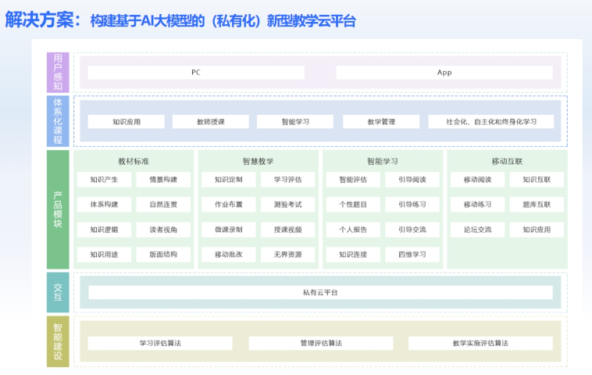Click the teal 交互 side label
592x375 pixels.
[x=58, y=292]
